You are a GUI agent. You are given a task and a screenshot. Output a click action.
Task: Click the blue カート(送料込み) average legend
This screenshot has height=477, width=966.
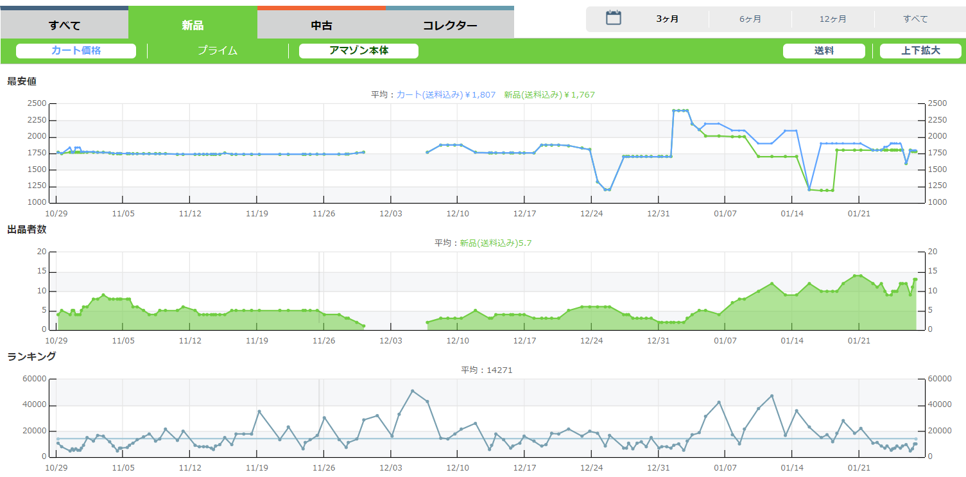445,94
